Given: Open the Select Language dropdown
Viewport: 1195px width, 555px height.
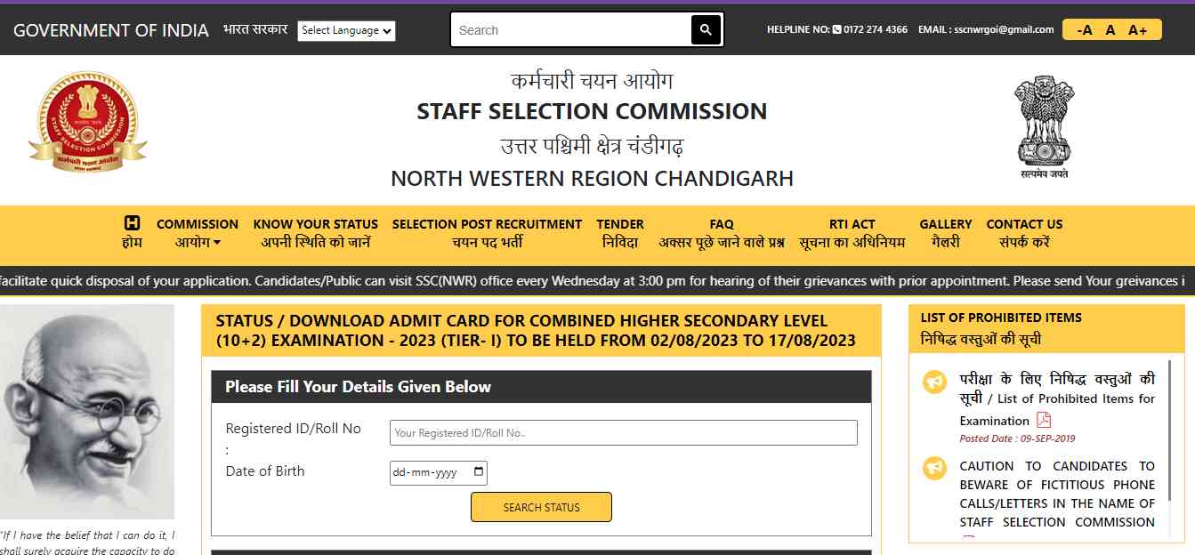Looking at the screenshot, I should tap(346, 30).
